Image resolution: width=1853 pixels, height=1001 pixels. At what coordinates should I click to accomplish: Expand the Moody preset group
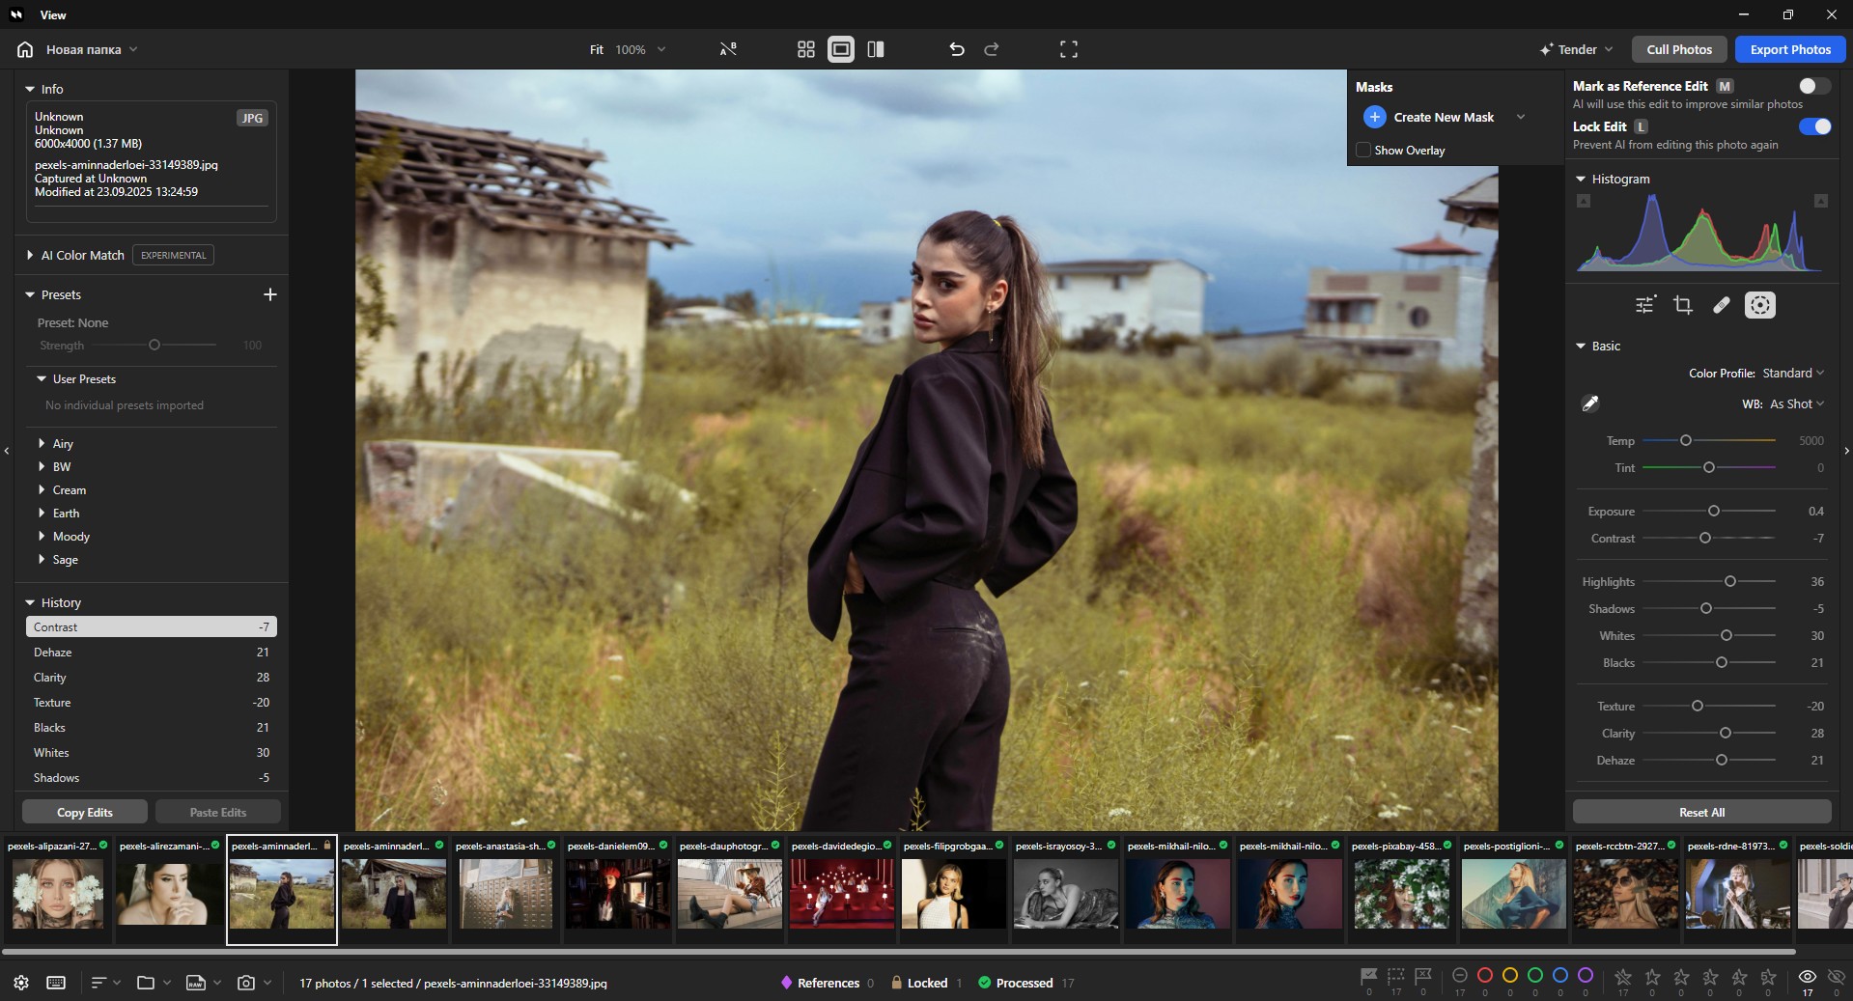click(70, 537)
